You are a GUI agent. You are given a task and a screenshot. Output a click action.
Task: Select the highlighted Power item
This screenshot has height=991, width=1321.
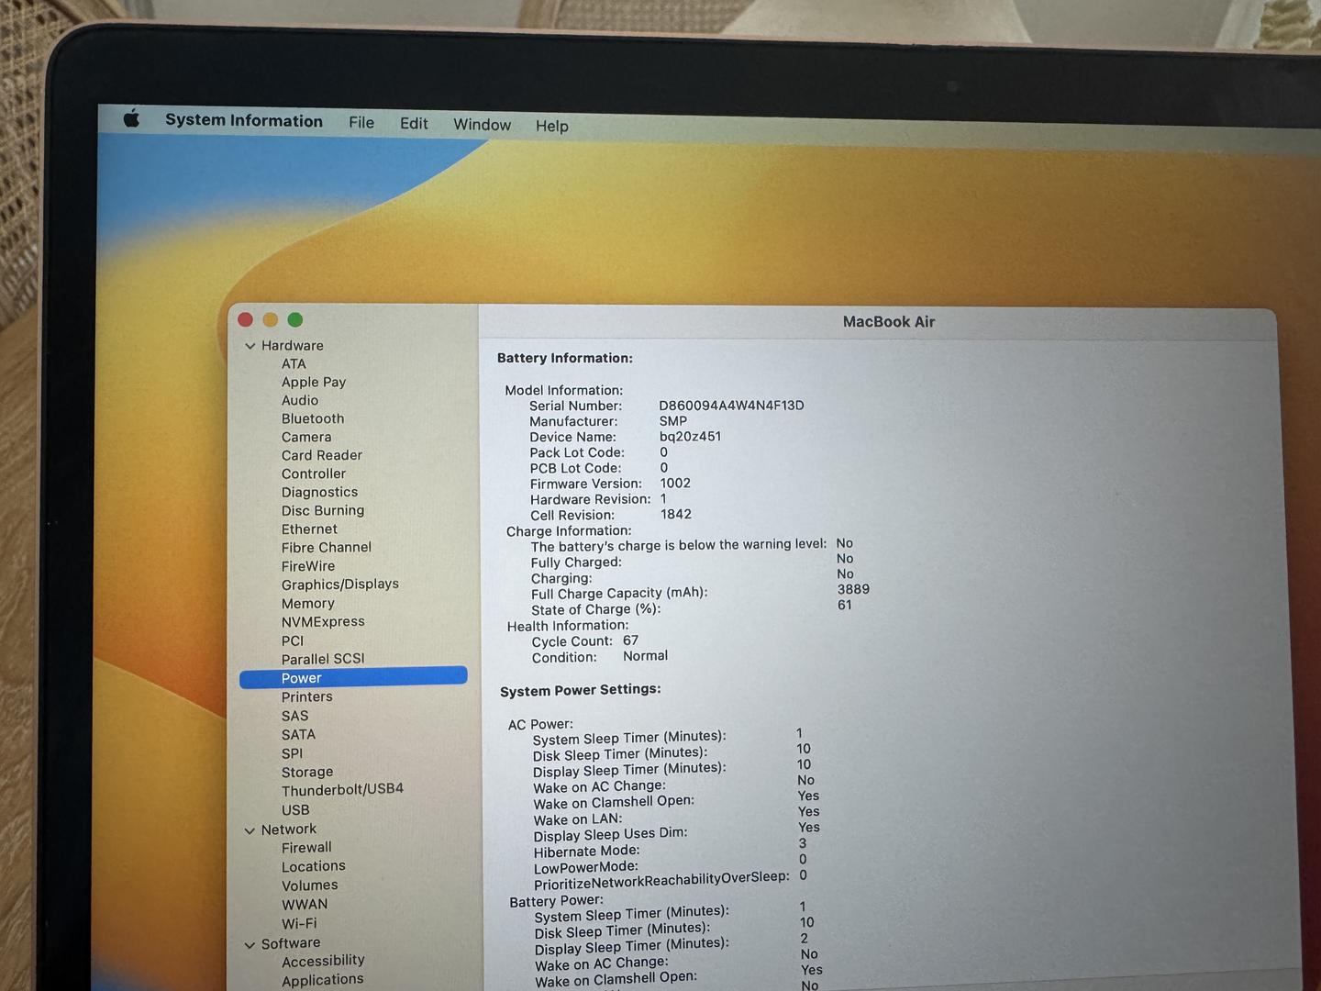tap(353, 677)
